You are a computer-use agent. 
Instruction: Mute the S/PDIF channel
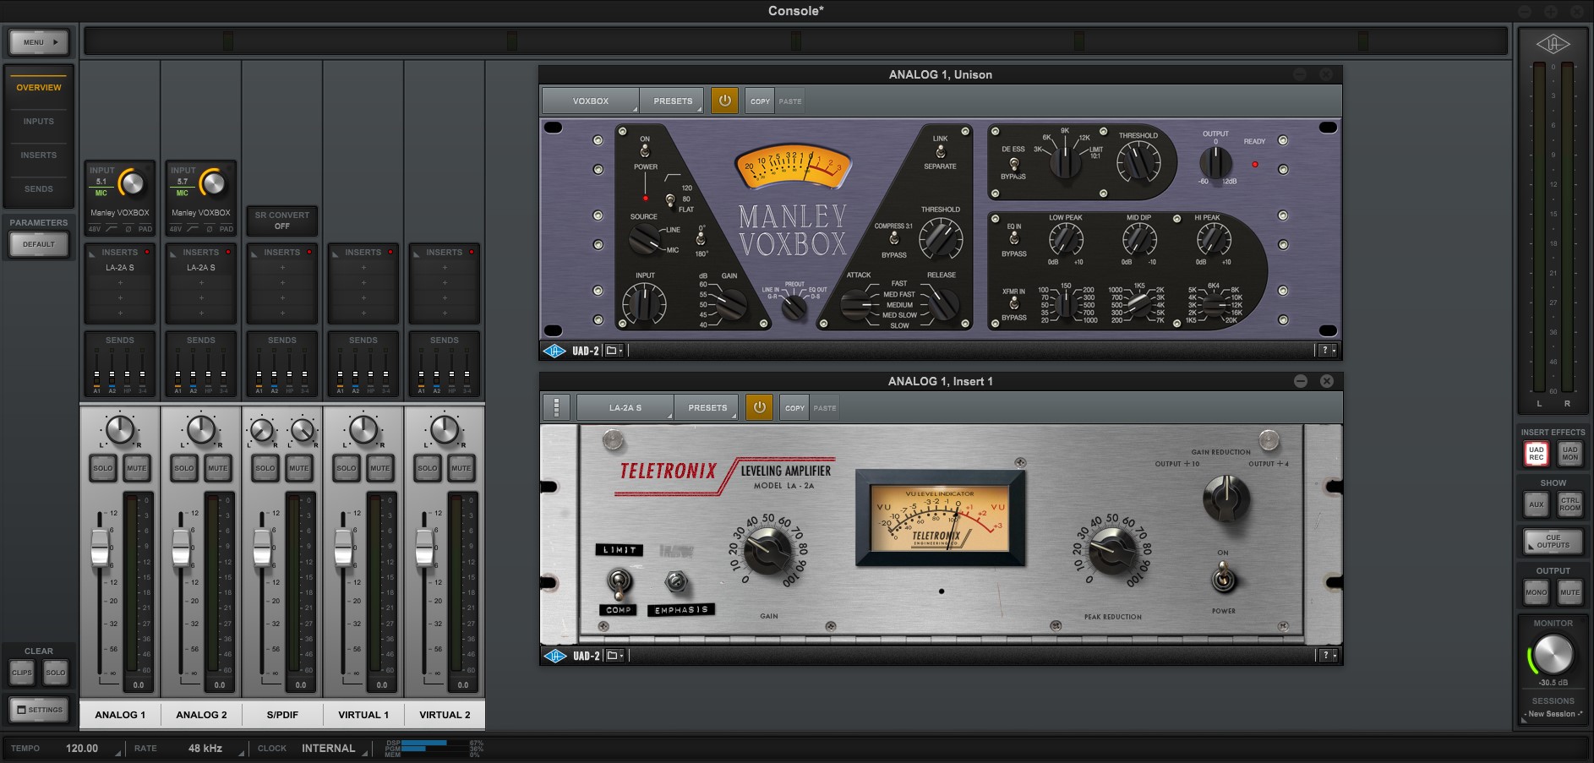[x=299, y=467]
